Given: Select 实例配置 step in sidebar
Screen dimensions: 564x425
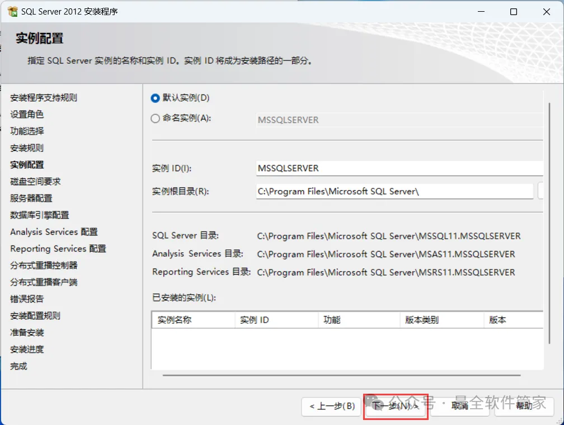Looking at the screenshot, I should 27,164.
